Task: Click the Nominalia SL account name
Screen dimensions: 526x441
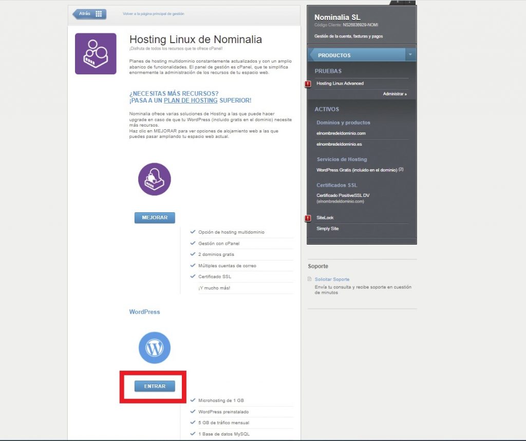Action: [x=337, y=17]
